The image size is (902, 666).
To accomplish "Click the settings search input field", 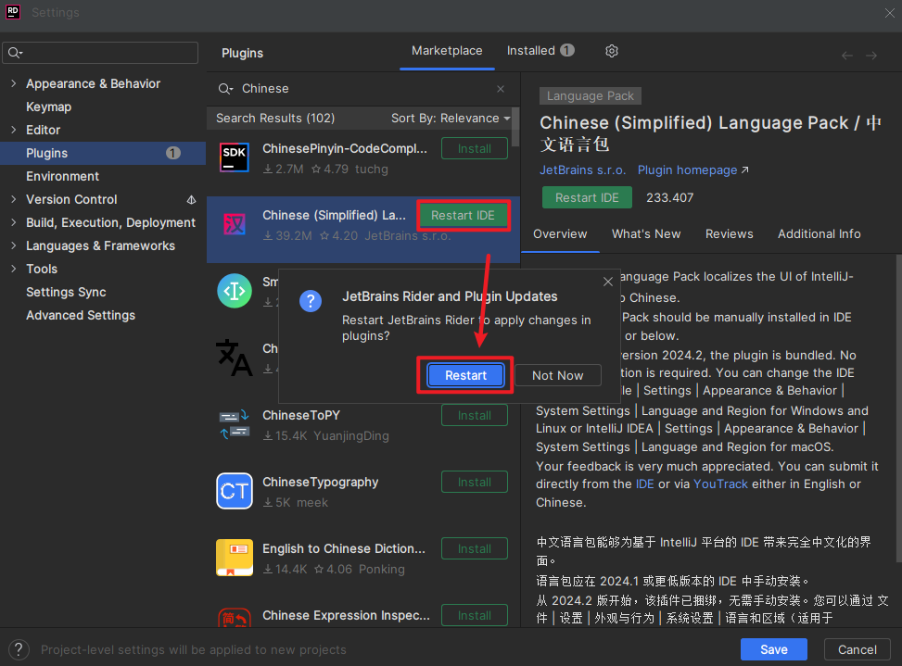I will (x=100, y=53).
